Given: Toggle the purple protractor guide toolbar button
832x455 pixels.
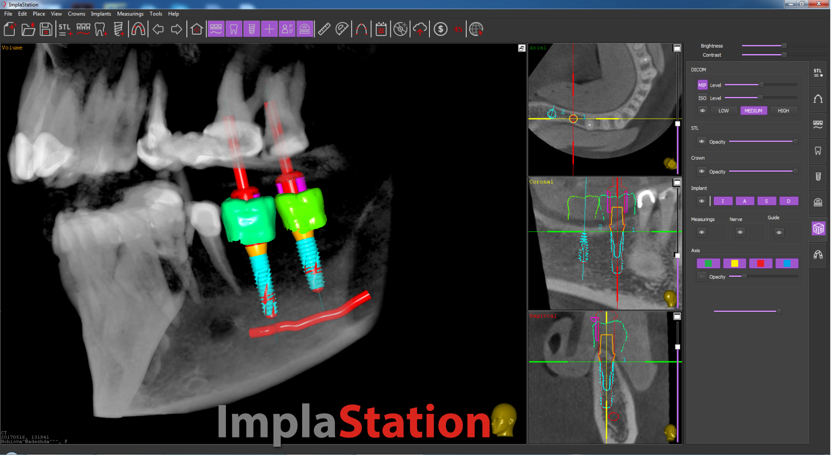Looking at the screenshot, I should 305,29.
